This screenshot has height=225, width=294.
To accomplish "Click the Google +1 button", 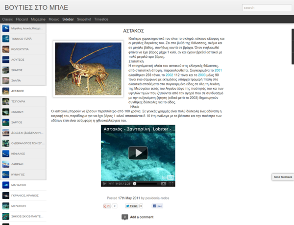I will (x=107, y=206).
